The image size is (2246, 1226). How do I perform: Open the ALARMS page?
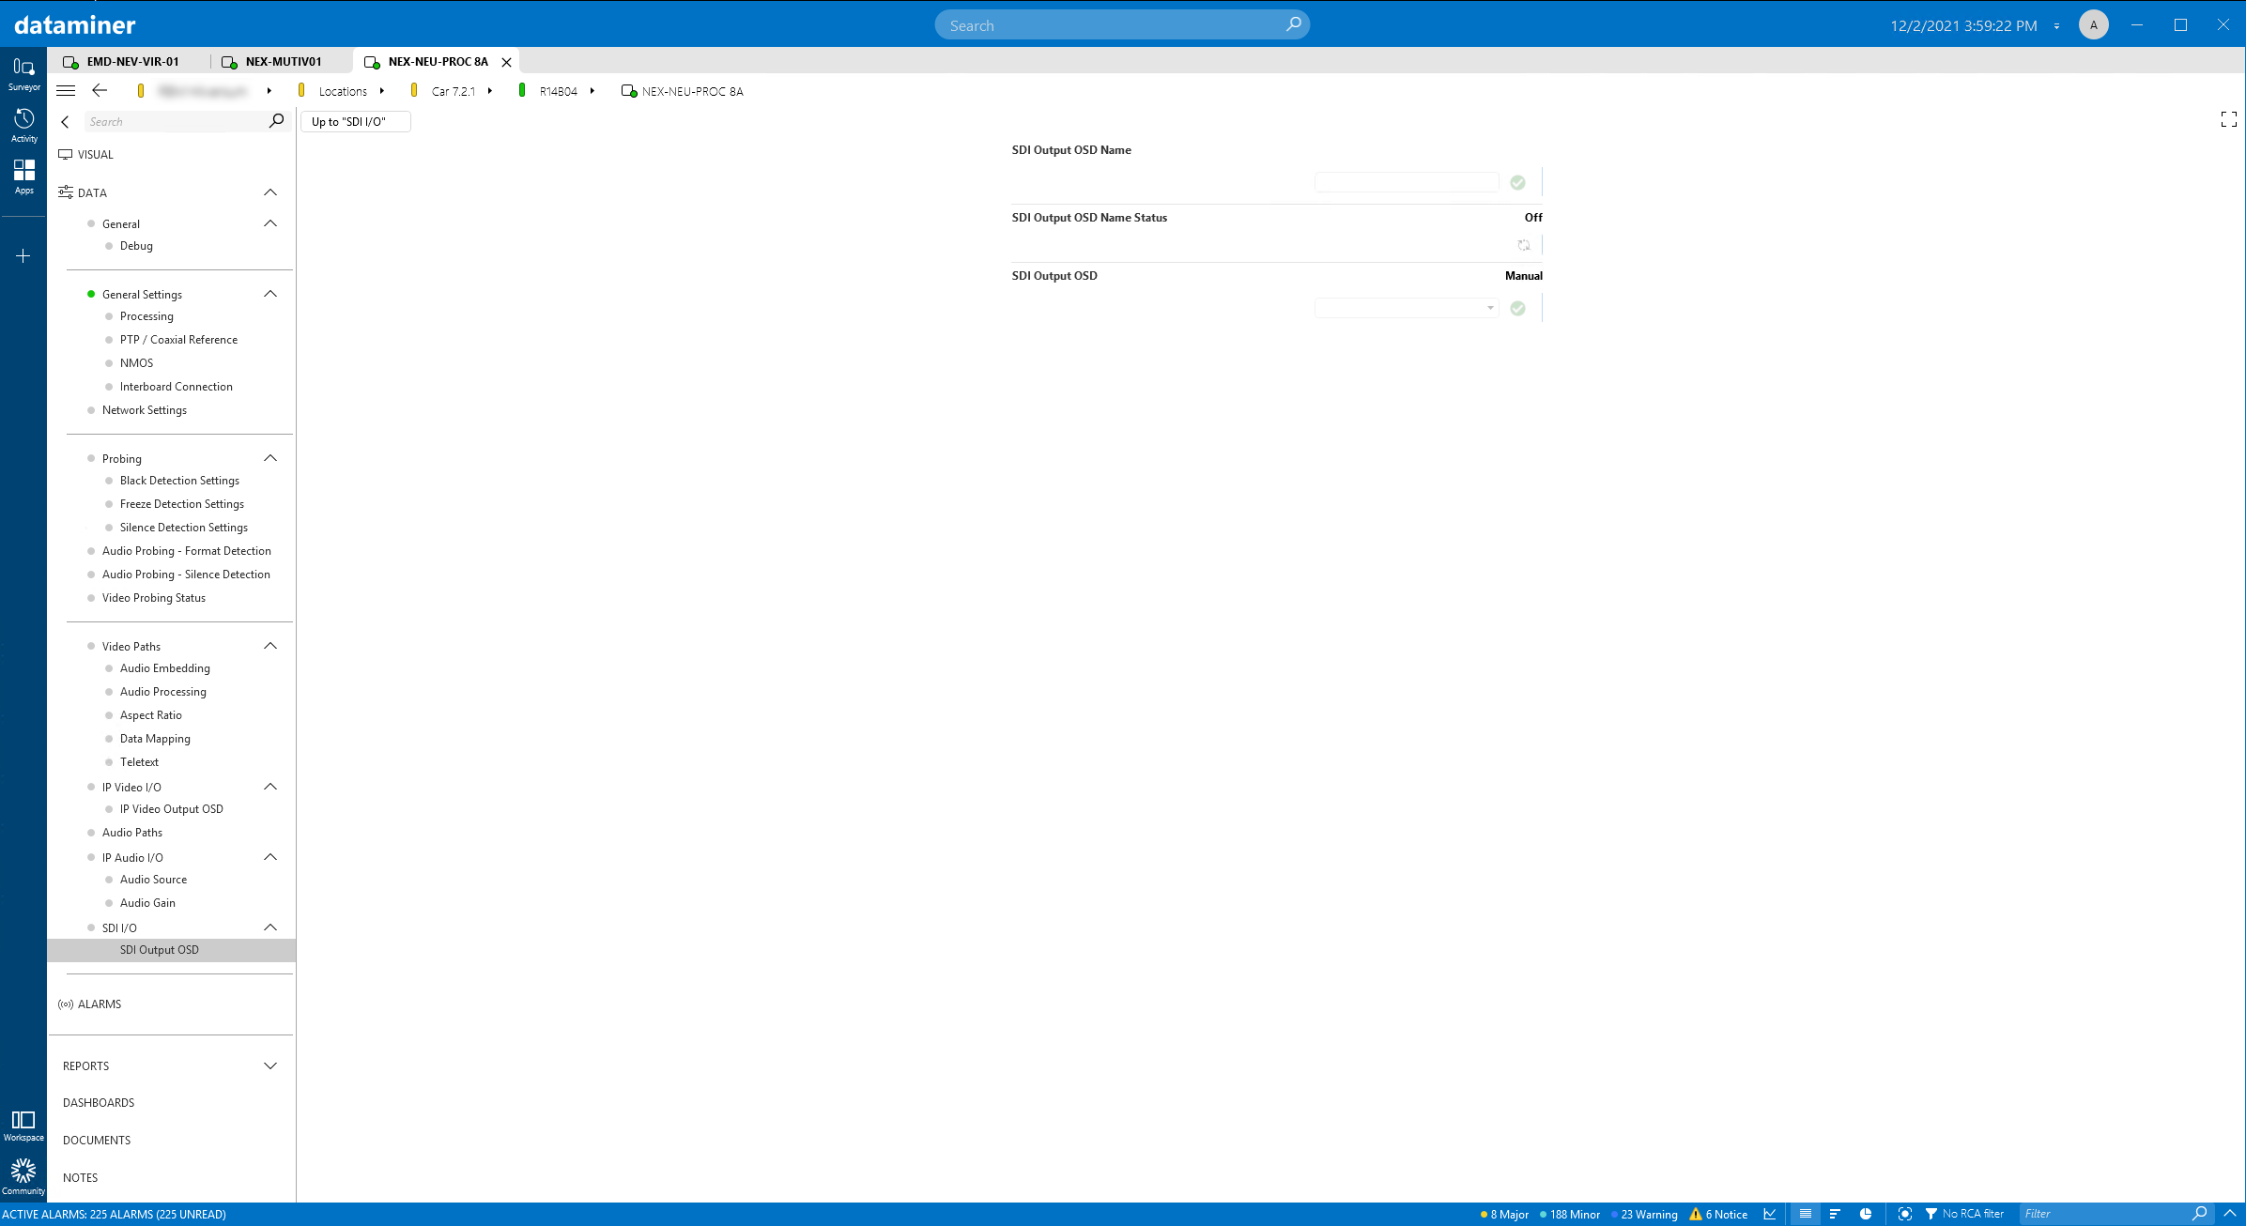point(100,1004)
